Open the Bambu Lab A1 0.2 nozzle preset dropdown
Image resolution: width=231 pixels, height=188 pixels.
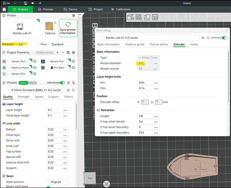[150, 38]
